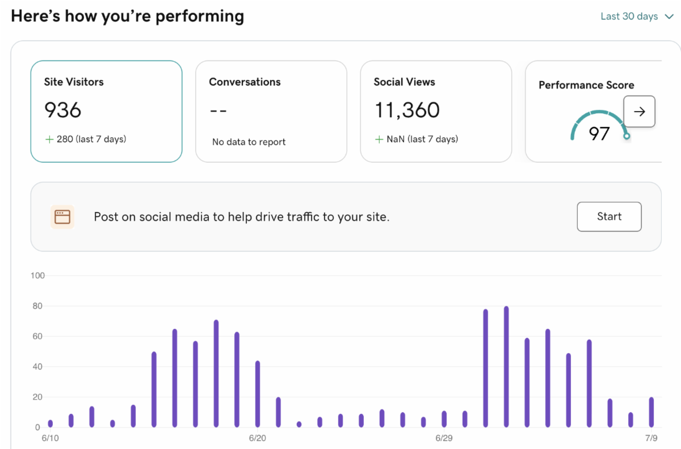
Task: Select the Site Visitors card
Action: (x=106, y=111)
